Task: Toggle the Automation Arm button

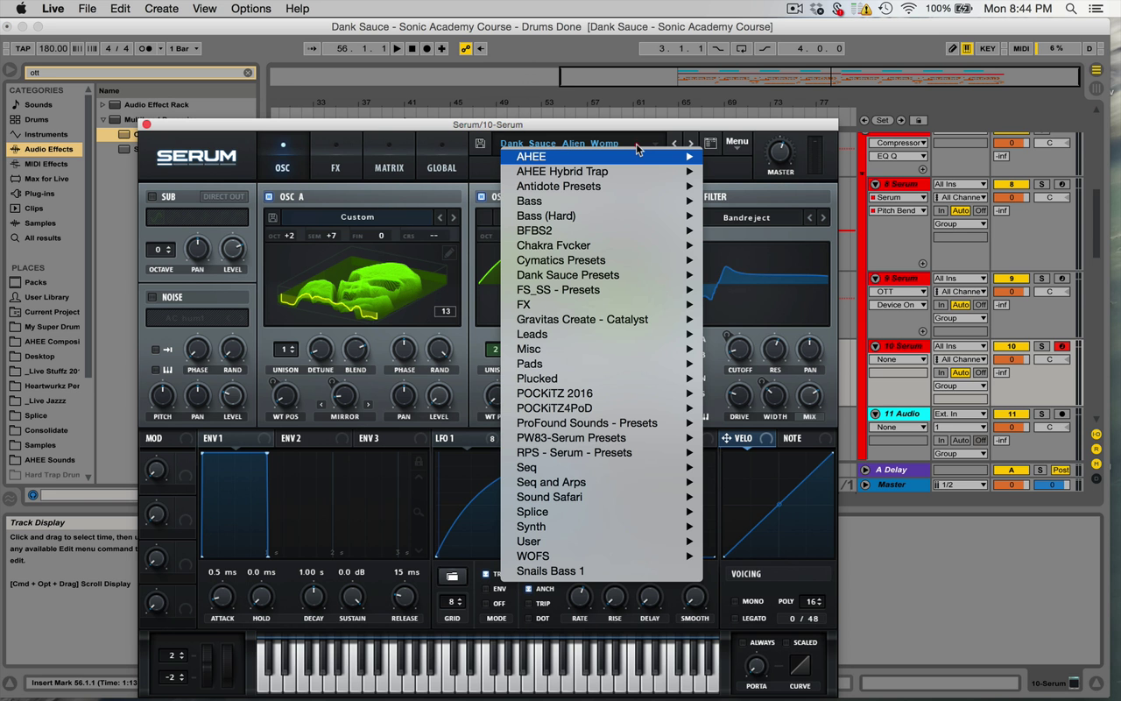Action: coord(466,49)
